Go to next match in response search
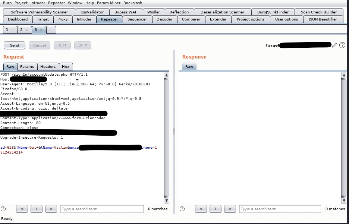The width and height of the screenshot is (349, 224). (230, 209)
